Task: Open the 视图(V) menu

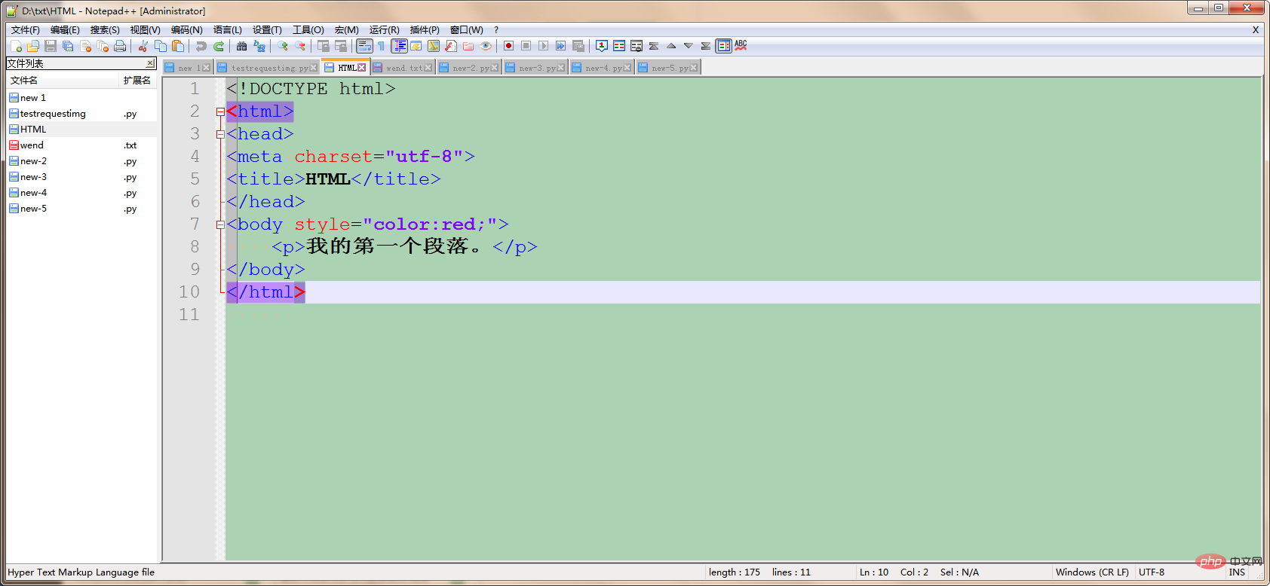Action: (145, 30)
